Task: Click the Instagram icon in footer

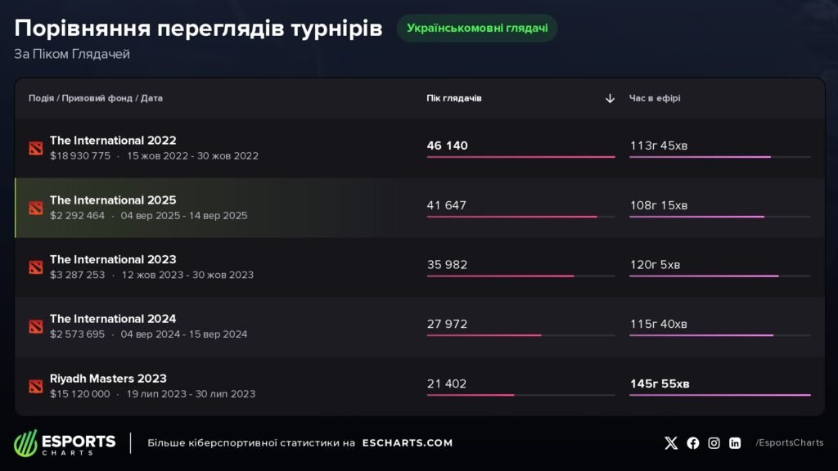Action: (x=714, y=443)
